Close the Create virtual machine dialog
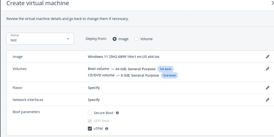274x137 pixels. click(x=272, y=3)
